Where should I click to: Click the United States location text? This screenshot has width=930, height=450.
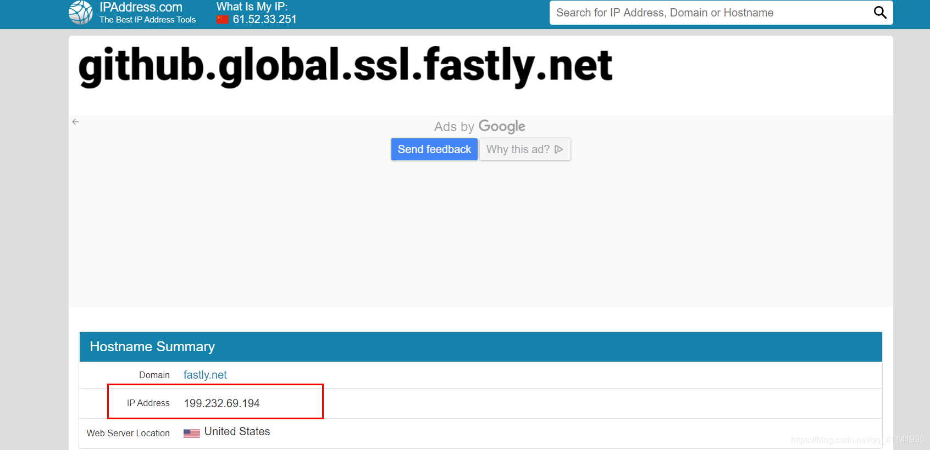(237, 431)
